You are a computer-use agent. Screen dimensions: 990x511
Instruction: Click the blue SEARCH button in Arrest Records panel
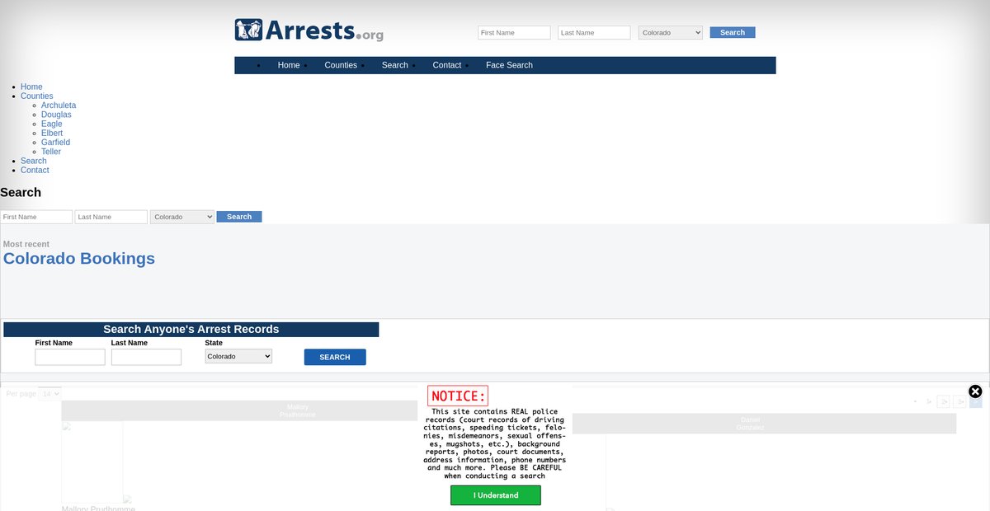(x=335, y=357)
